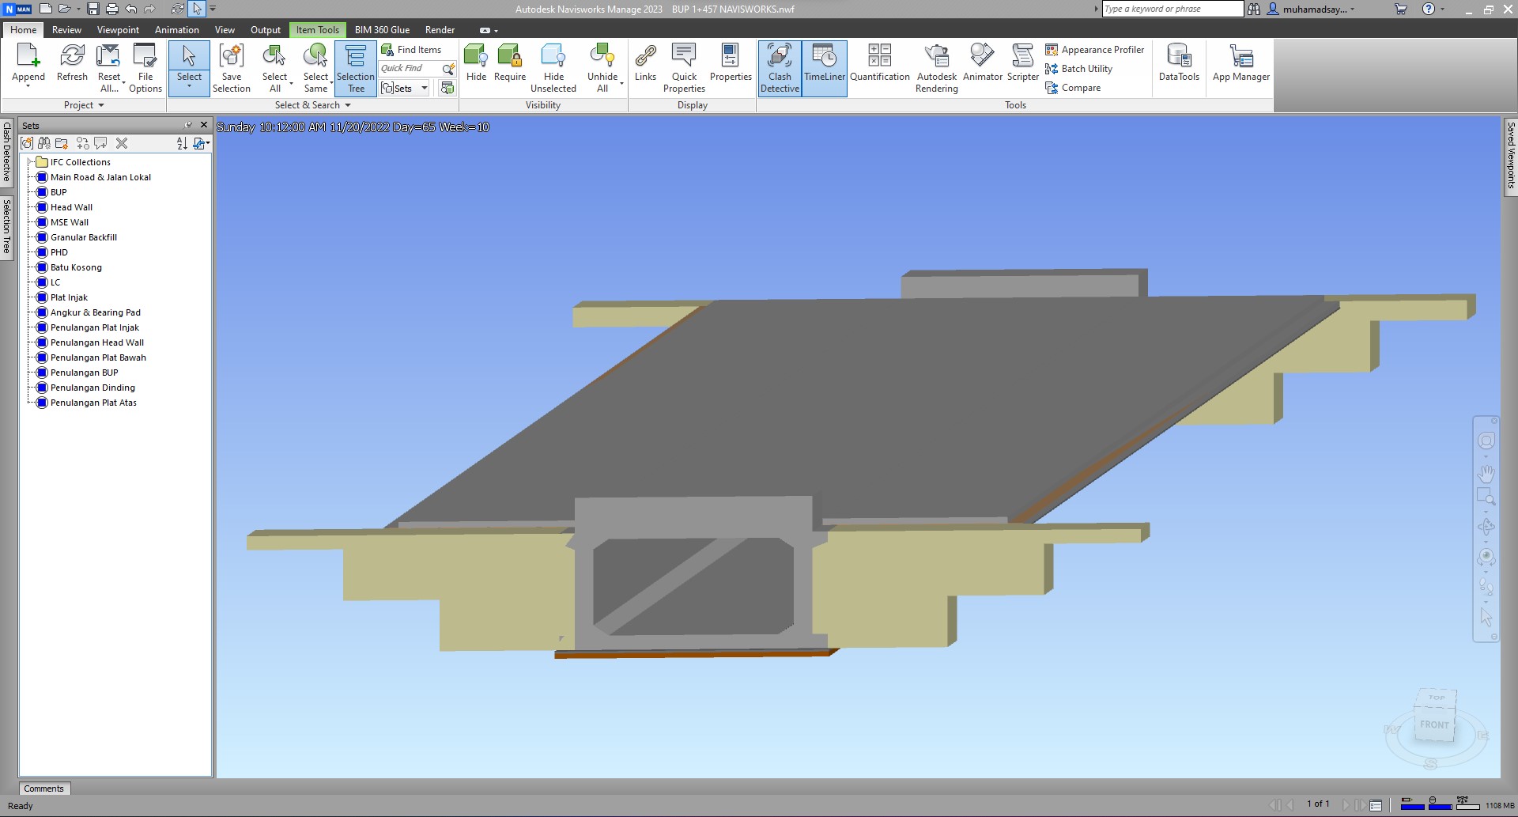Toggle the TimeLiner window

[x=825, y=68]
